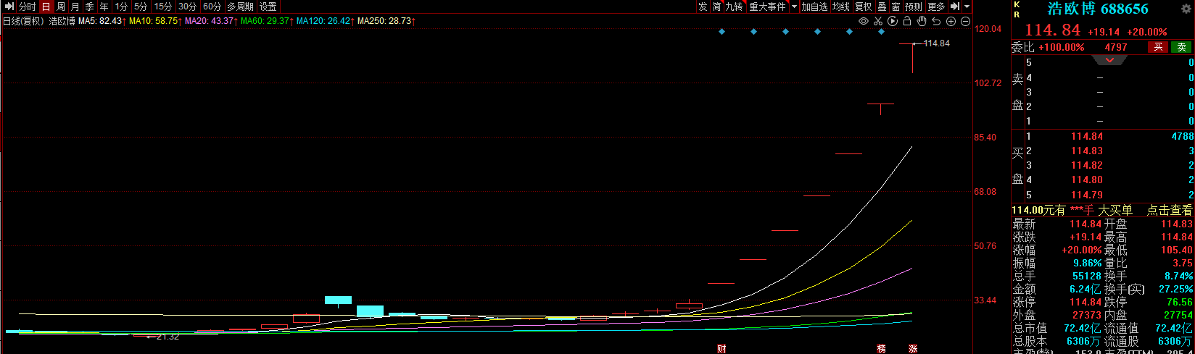This screenshot has width=1195, height=354.
Task: Toggle the chart lock icon
Action: coord(907,21)
